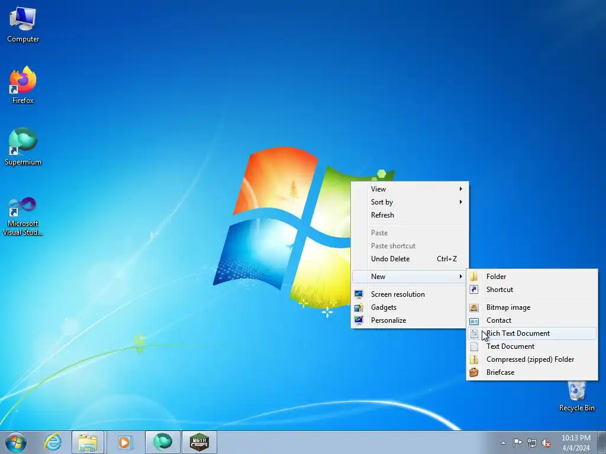This screenshot has width=606, height=454.
Task: Select the Supermium desktop shortcut
Action: pos(23,147)
